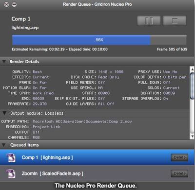Click the render details scrollbar thumb
Viewport: 195px width, 190px height.
coord(192,86)
